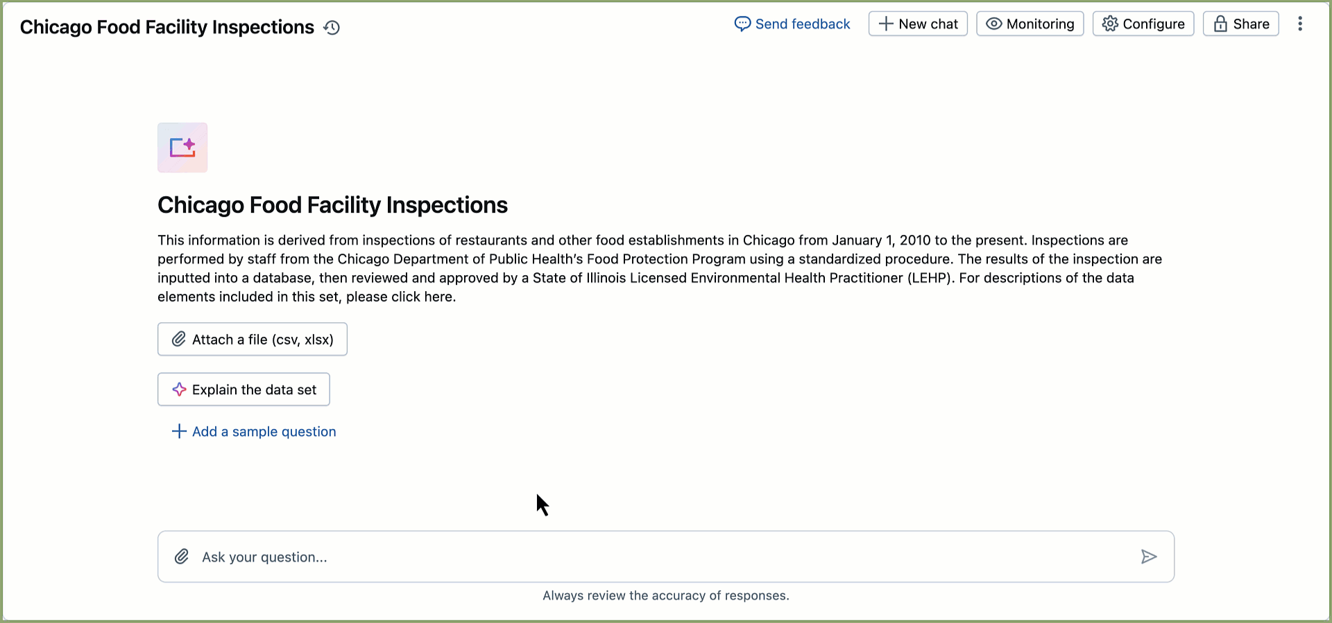
Task: Click the send arrow icon
Action: point(1149,556)
